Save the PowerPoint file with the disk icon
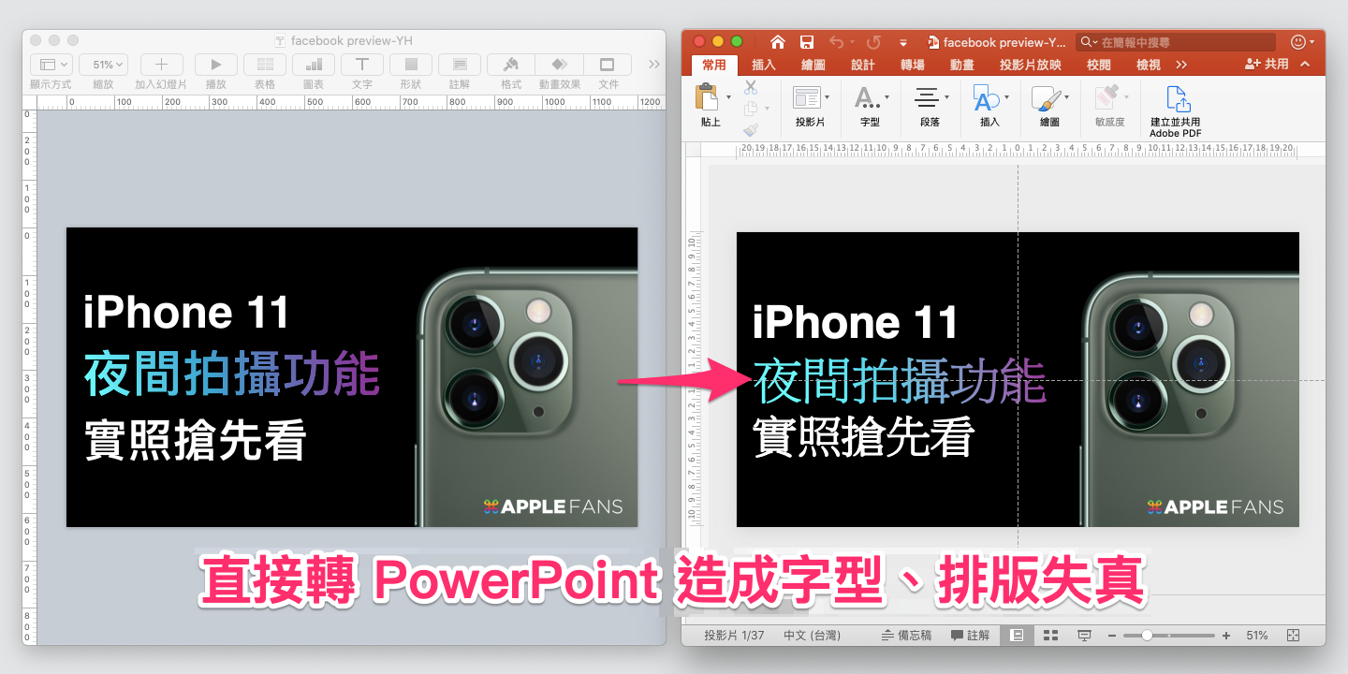 pos(806,42)
